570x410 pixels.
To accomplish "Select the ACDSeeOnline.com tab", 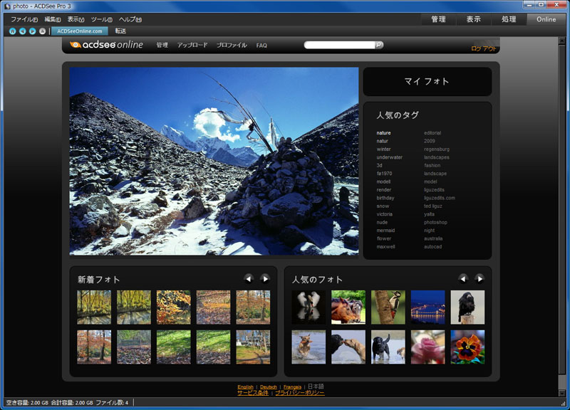I will (x=80, y=31).
